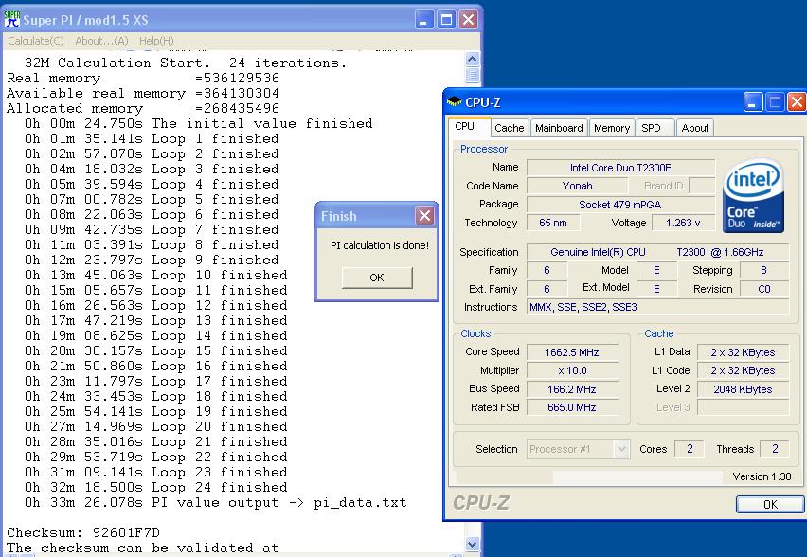Close the Super PI window
The image size is (807, 557).
468,20
